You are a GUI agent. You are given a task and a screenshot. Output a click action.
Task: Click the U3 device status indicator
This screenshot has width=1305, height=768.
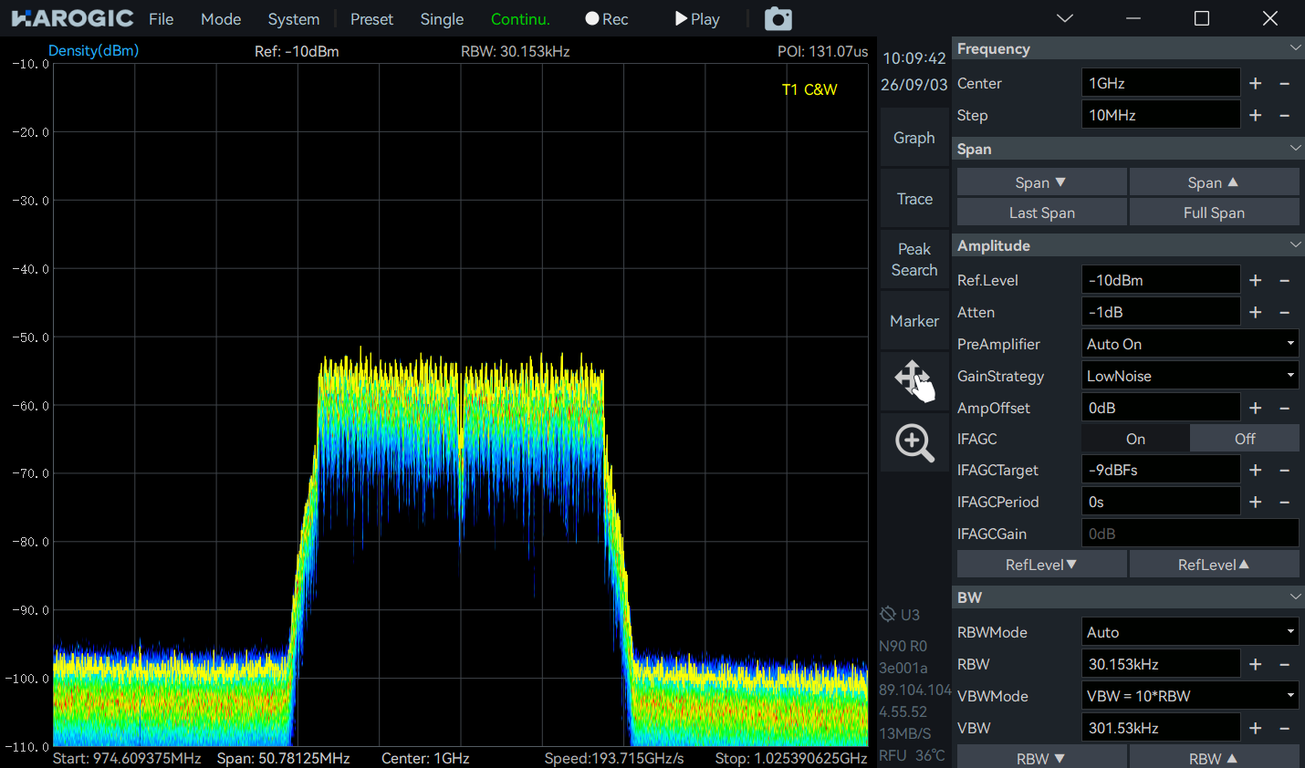[x=900, y=614]
